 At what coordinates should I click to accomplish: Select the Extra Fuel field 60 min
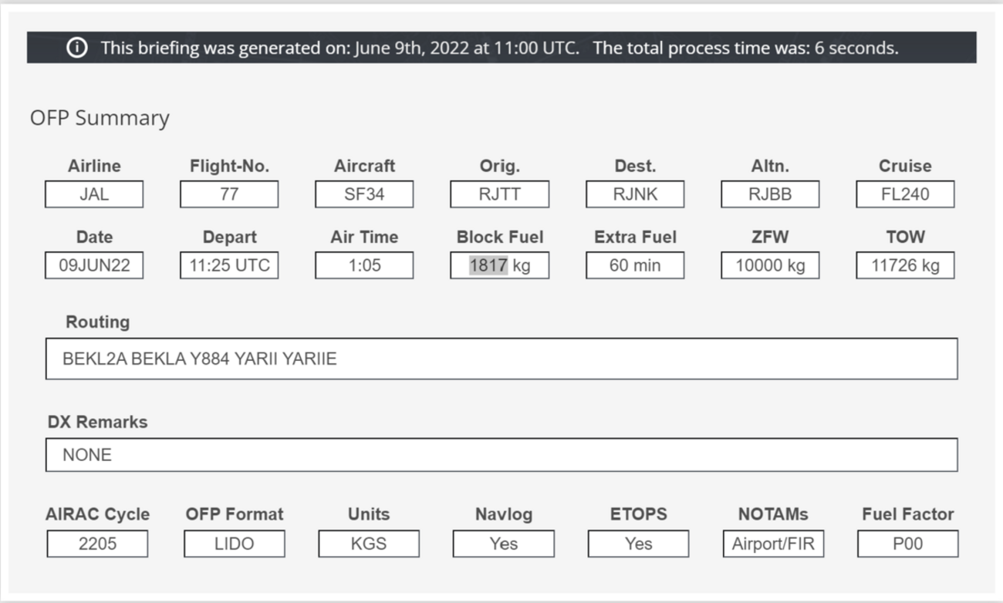tap(635, 265)
